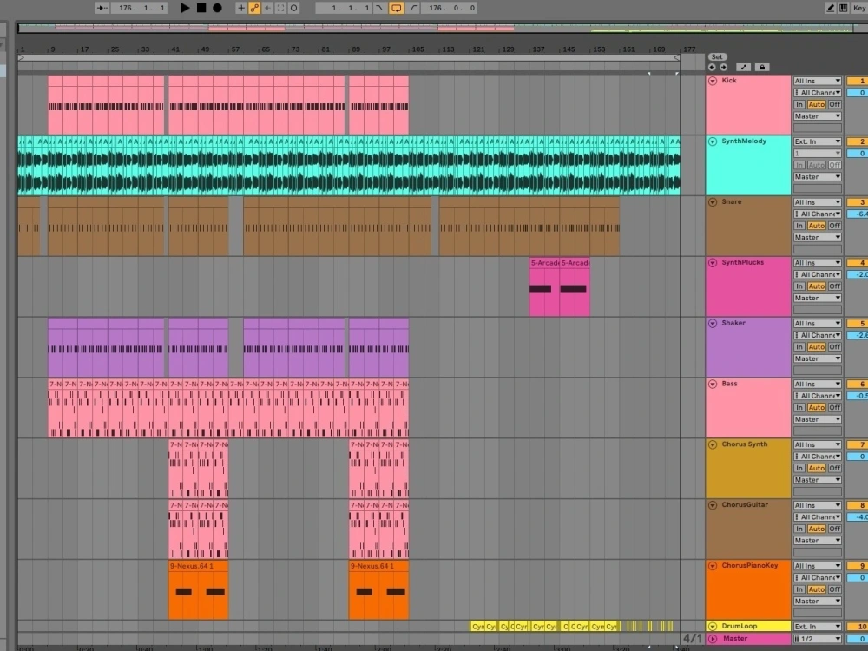The height and width of the screenshot is (651, 868).
Task: Click the Punch-Out switch icon
Action: [413, 8]
